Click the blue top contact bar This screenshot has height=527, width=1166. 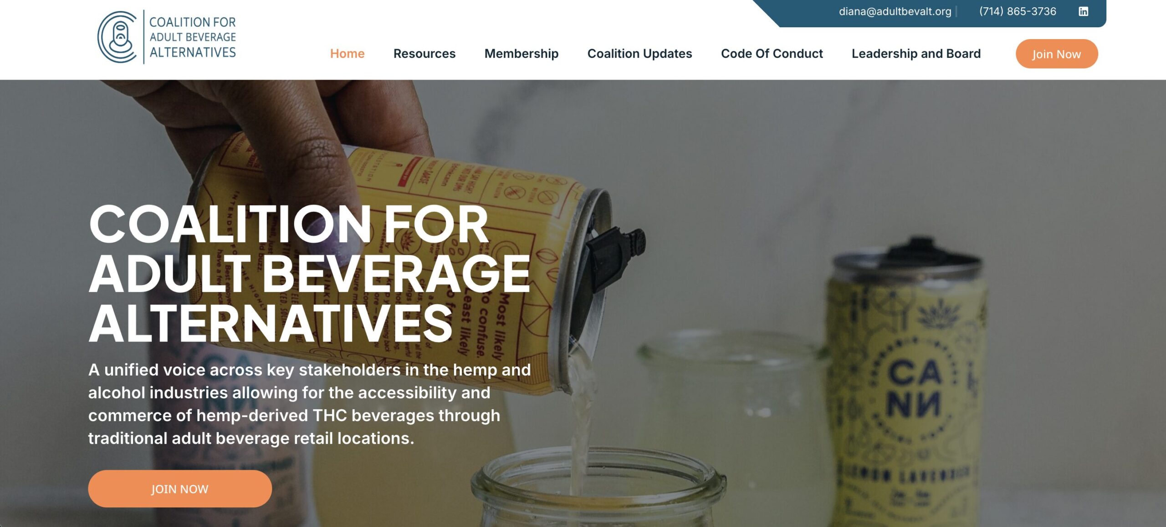point(929,13)
